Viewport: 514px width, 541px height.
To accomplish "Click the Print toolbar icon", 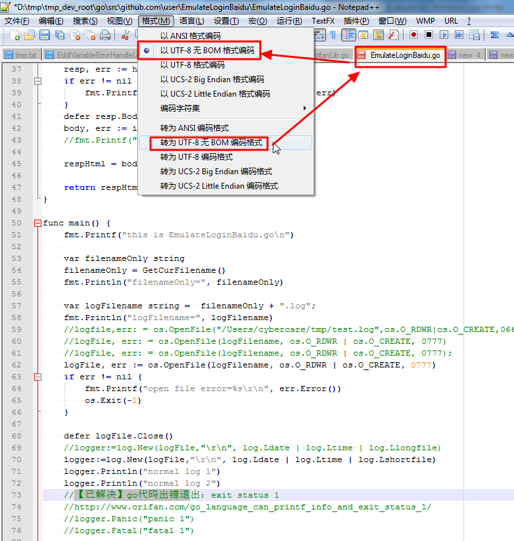I will pos(105,35).
